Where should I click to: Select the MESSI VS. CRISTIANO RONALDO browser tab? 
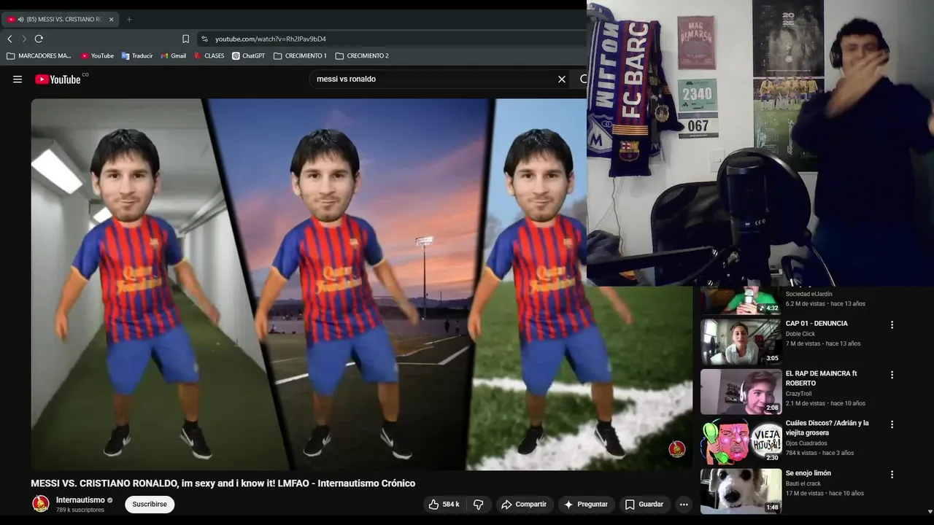[x=60, y=19]
